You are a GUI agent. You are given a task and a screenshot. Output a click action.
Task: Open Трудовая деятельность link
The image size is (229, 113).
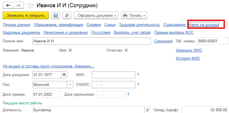[x=140, y=25]
